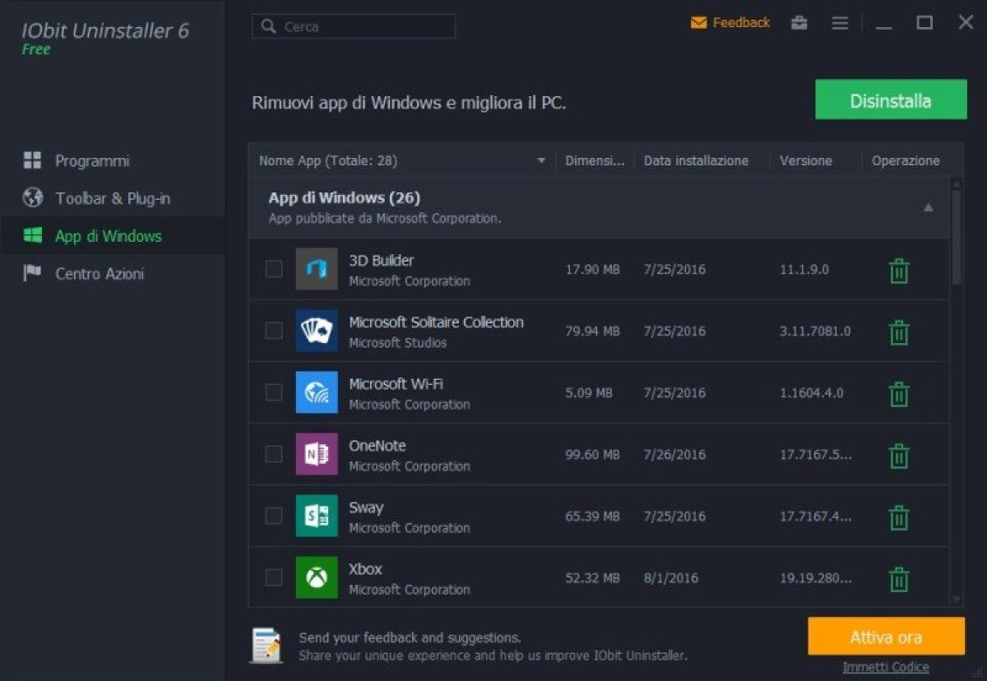987x681 pixels.
Task: Open the gift box icon in the titlebar
Action: pyautogui.click(x=799, y=23)
